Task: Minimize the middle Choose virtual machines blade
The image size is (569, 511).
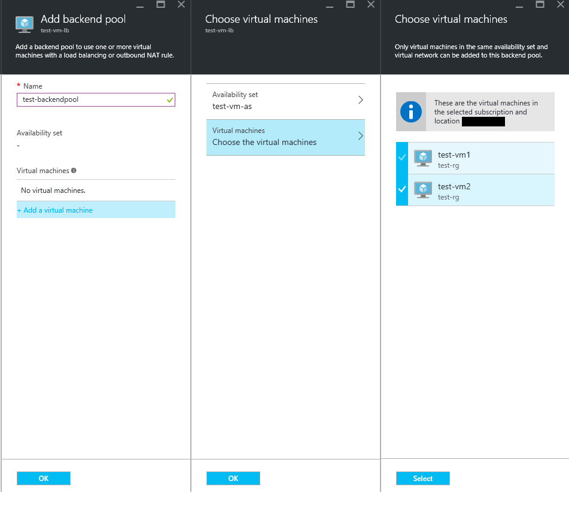Action: tap(330, 5)
